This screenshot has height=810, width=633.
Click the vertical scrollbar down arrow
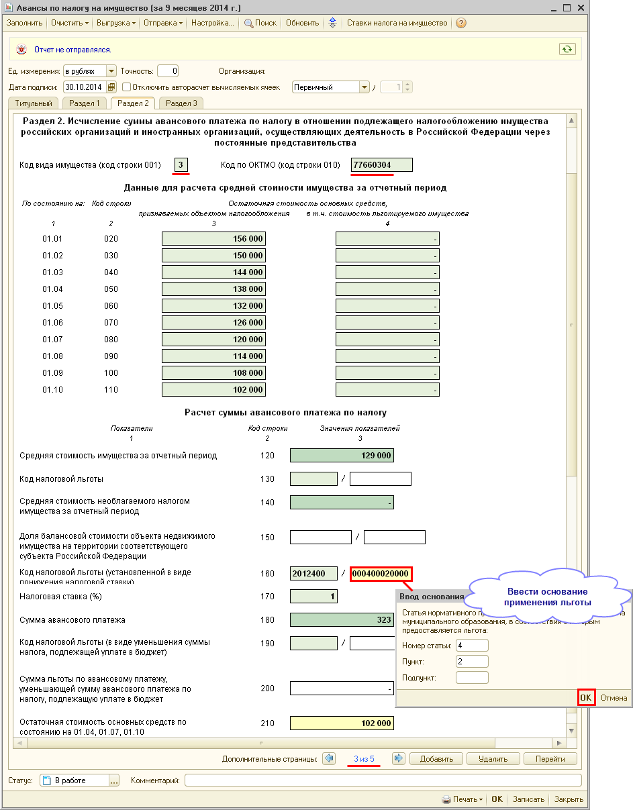(x=572, y=731)
